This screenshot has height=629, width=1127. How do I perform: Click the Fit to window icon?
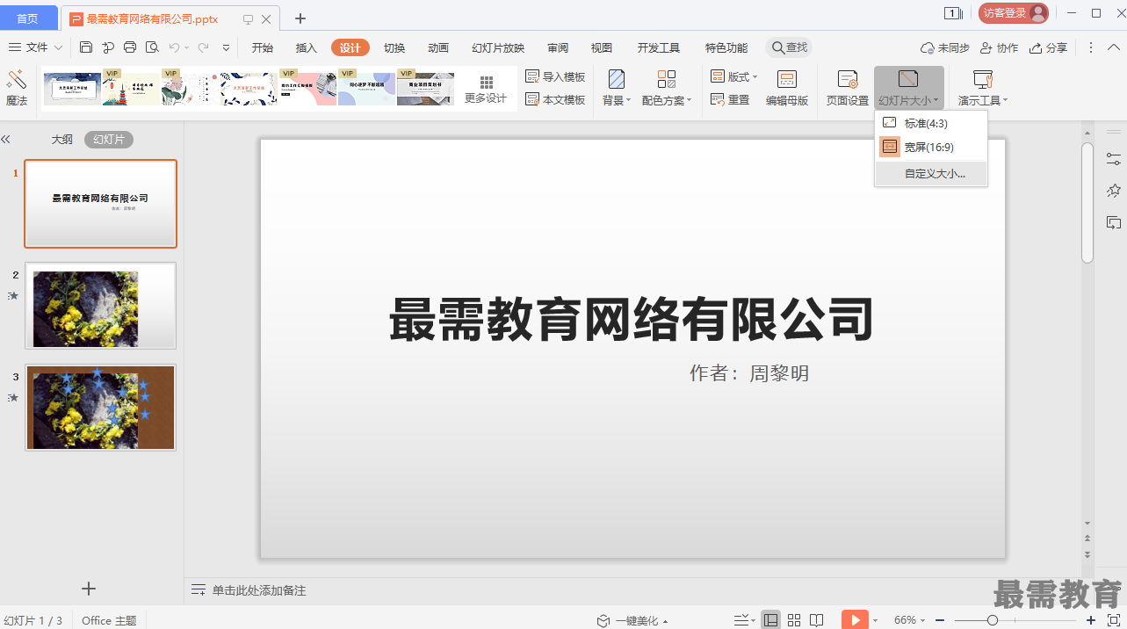pos(1114,620)
